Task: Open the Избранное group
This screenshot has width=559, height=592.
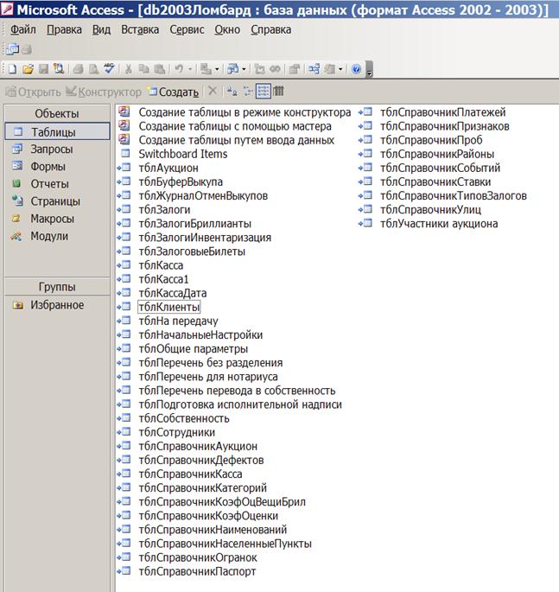Action: click(x=48, y=305)
